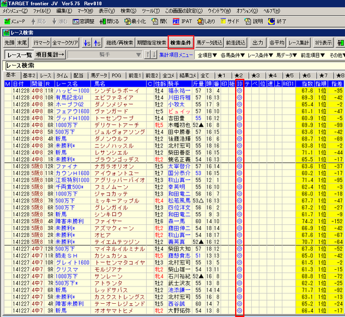
Task: Sort by the 騎手 column header
Action: click(179, 83)
